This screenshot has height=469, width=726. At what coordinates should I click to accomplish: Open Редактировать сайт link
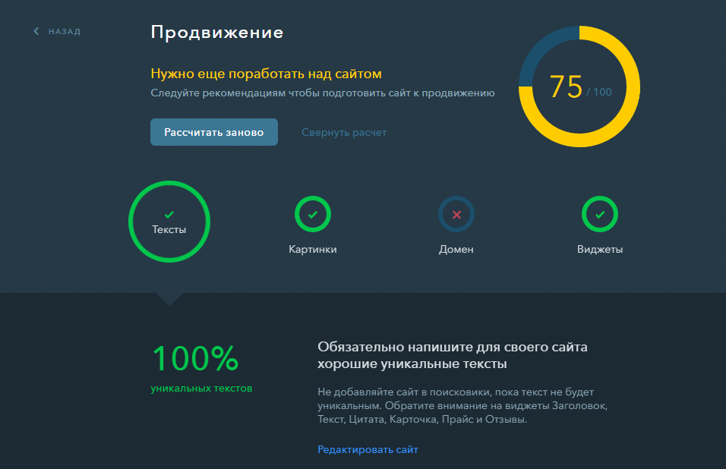pos(368,449)
